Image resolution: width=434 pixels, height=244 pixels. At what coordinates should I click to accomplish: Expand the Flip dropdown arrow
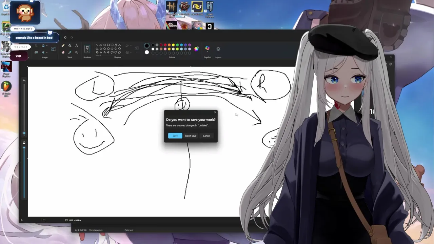(x=47, y=52)
